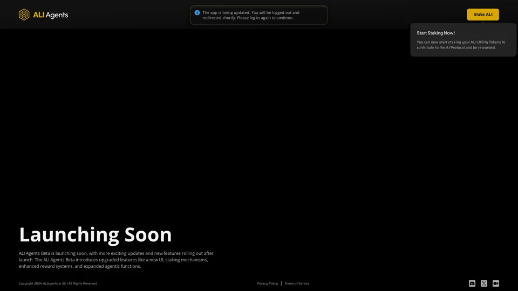
Task: Open the Discord icon in the footer
Action: [472, 283]
